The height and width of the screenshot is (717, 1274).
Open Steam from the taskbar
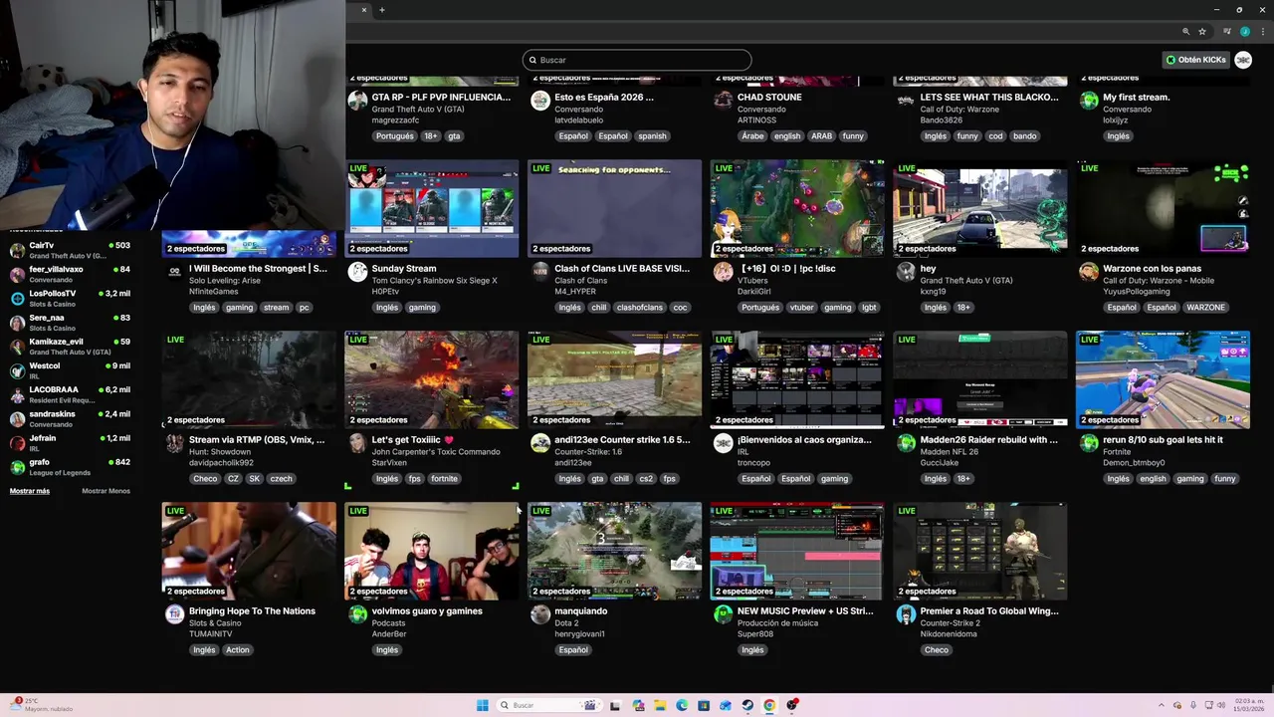point(747,705)
